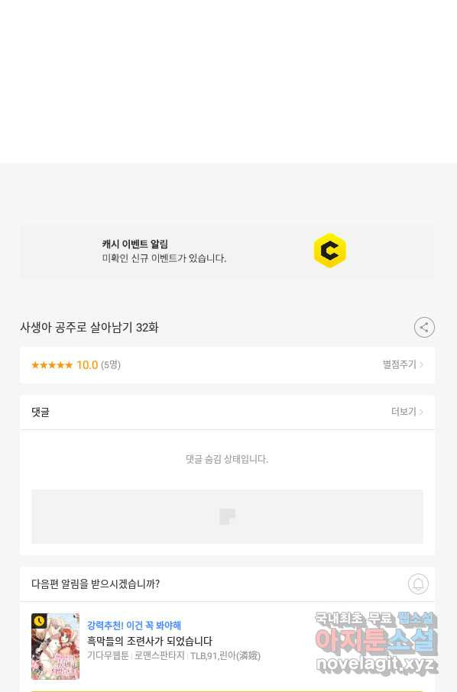The image size is (457, 692).
Task: Select 사생아 공주로 살아남기 32화 title
Action: 89,328
